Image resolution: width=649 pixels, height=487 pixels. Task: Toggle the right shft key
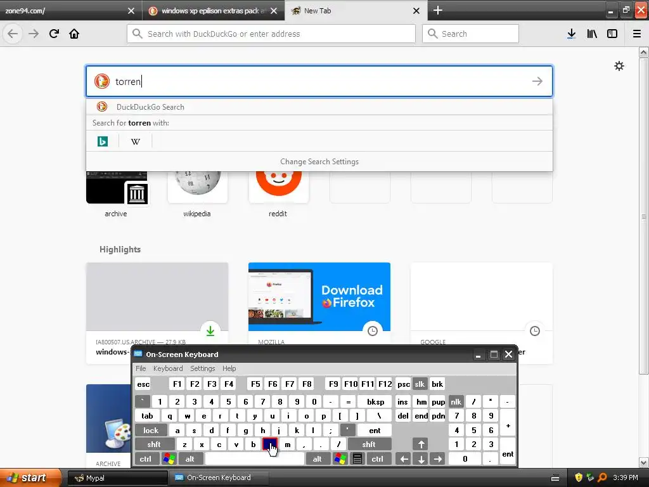coord(369,445)
